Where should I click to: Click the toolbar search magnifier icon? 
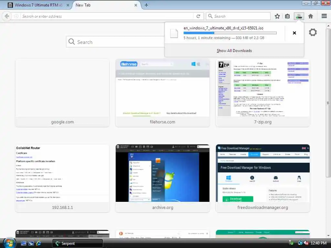coord(210,16)
